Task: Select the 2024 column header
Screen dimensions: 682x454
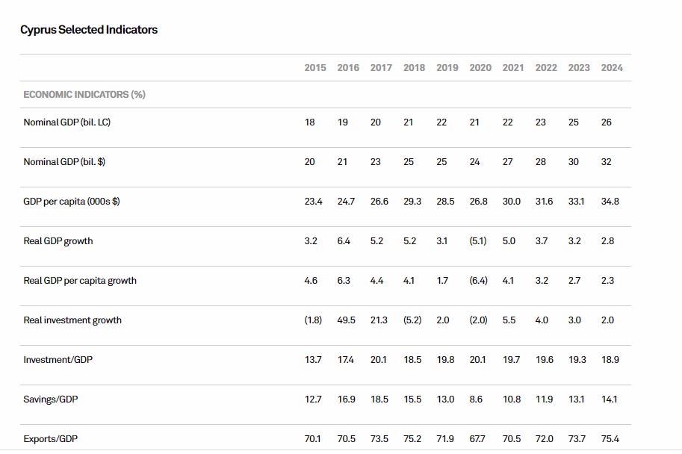Action: point(612,68)
